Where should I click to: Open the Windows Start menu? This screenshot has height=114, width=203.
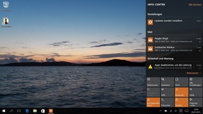coord(4,111)
